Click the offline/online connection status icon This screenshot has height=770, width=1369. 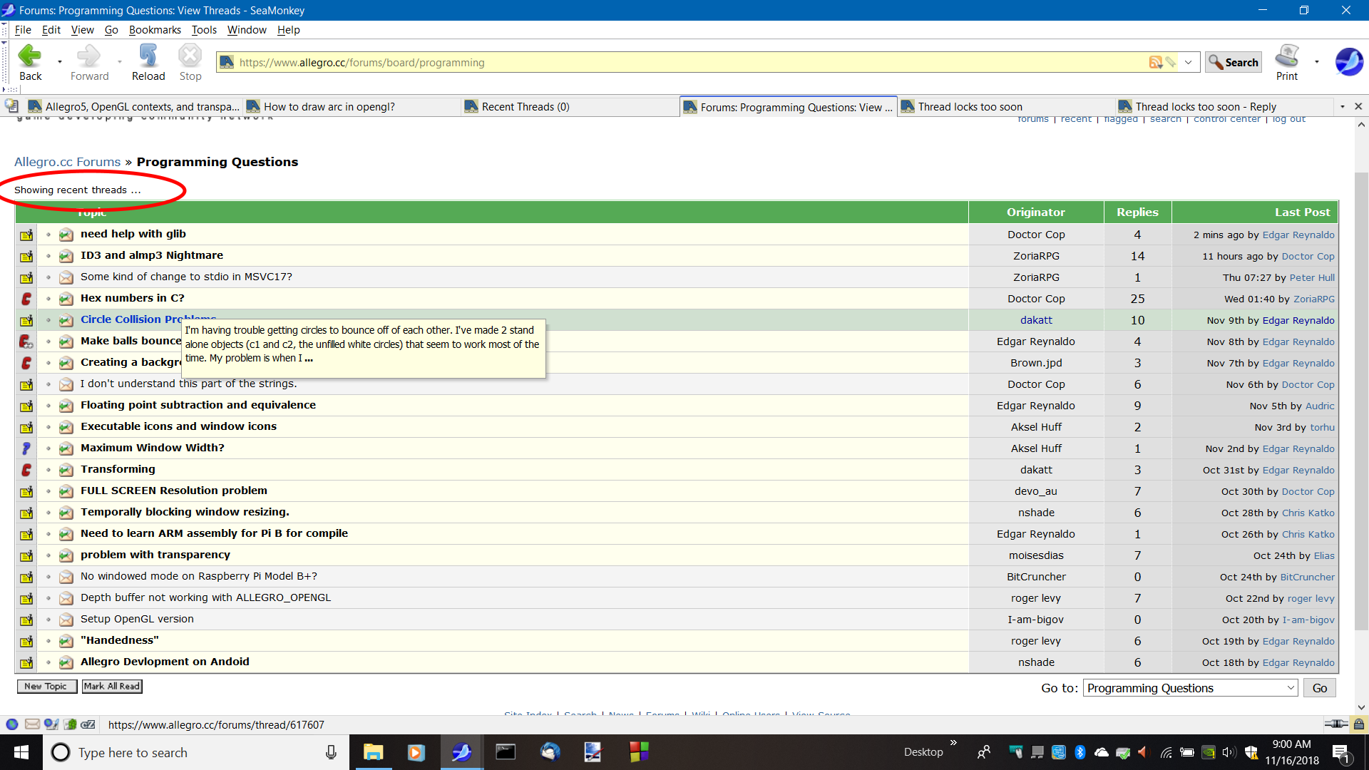coord(1335,724)
